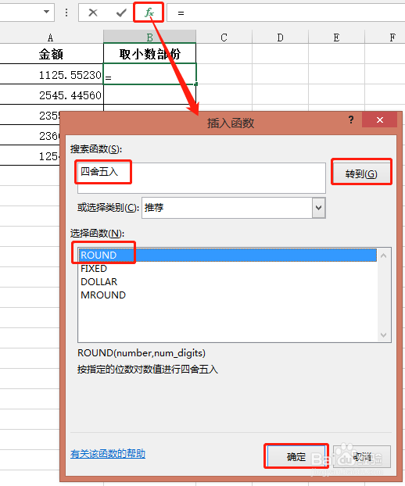Select column A header
Screen dimensions: 405x486
pos(51,38)
